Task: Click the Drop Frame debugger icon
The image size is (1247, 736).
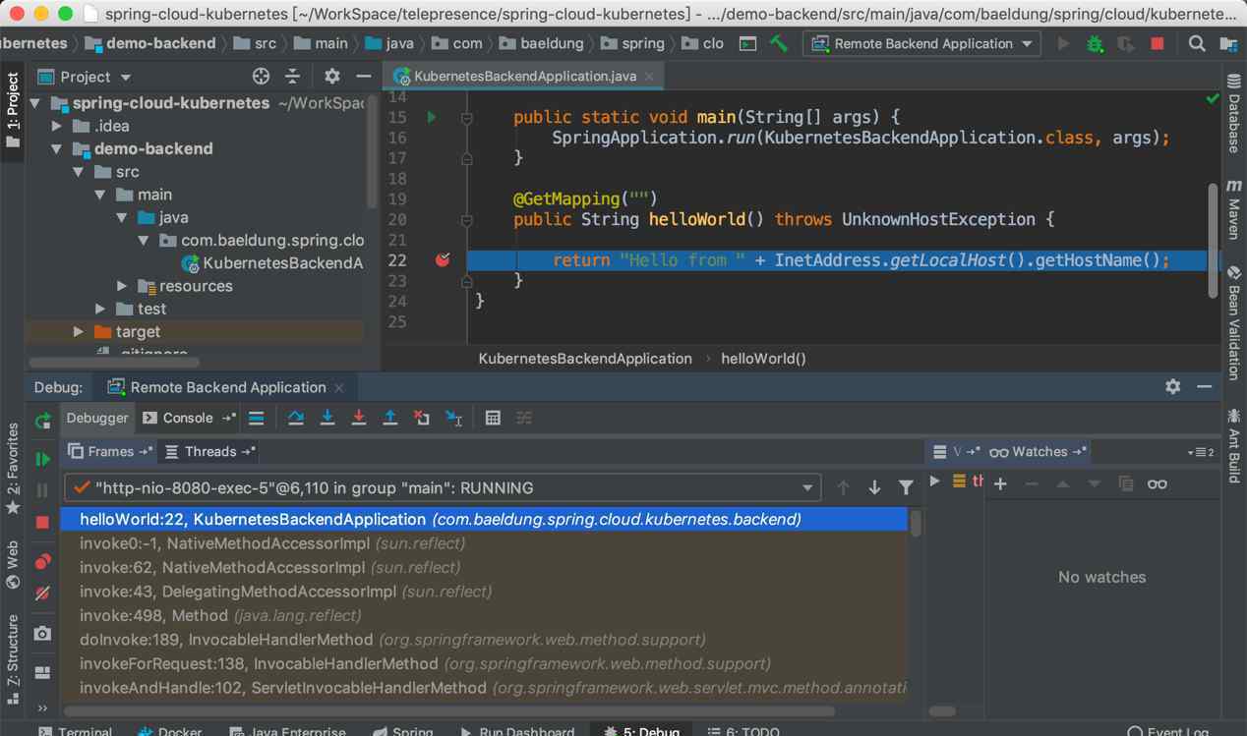Action: coord(422,418)
